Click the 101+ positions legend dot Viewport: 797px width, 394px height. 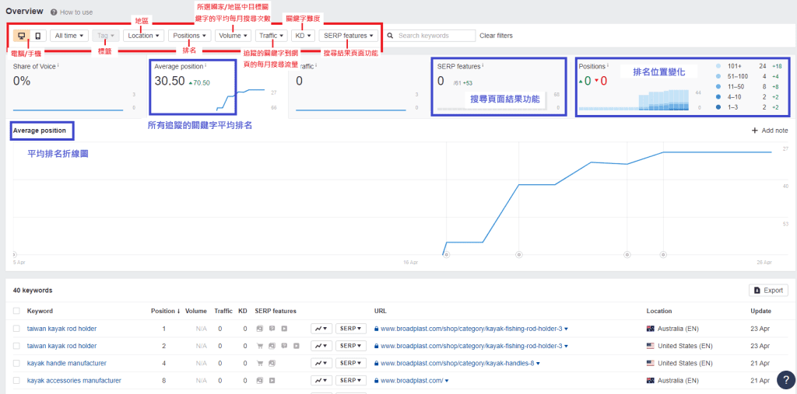718,66
